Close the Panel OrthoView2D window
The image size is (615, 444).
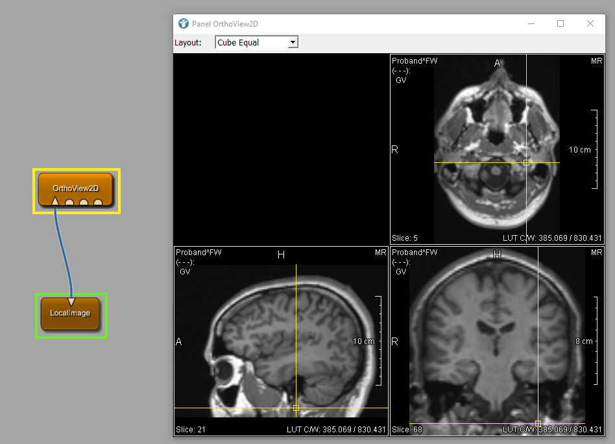[590, 24]
